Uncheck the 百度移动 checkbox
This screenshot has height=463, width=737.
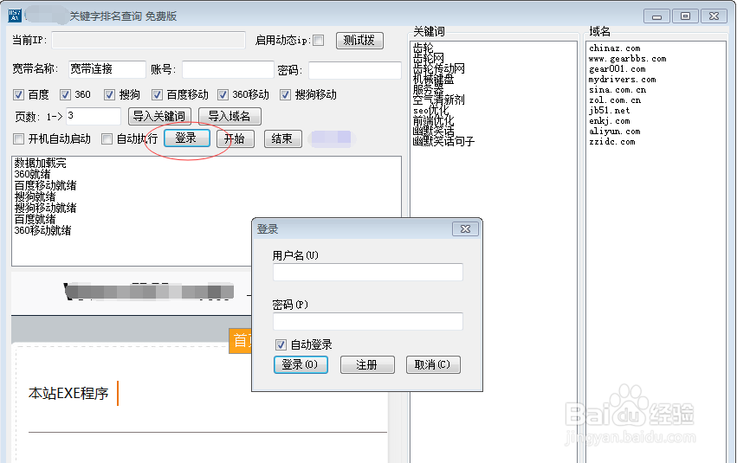point(157,95)
